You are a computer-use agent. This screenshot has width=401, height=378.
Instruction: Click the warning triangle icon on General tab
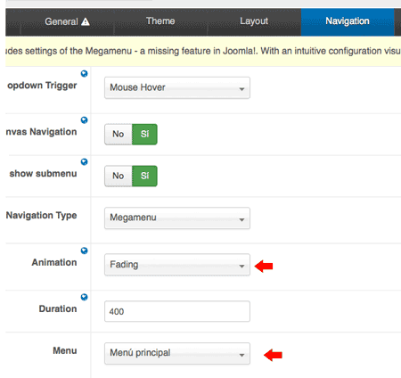86,21
